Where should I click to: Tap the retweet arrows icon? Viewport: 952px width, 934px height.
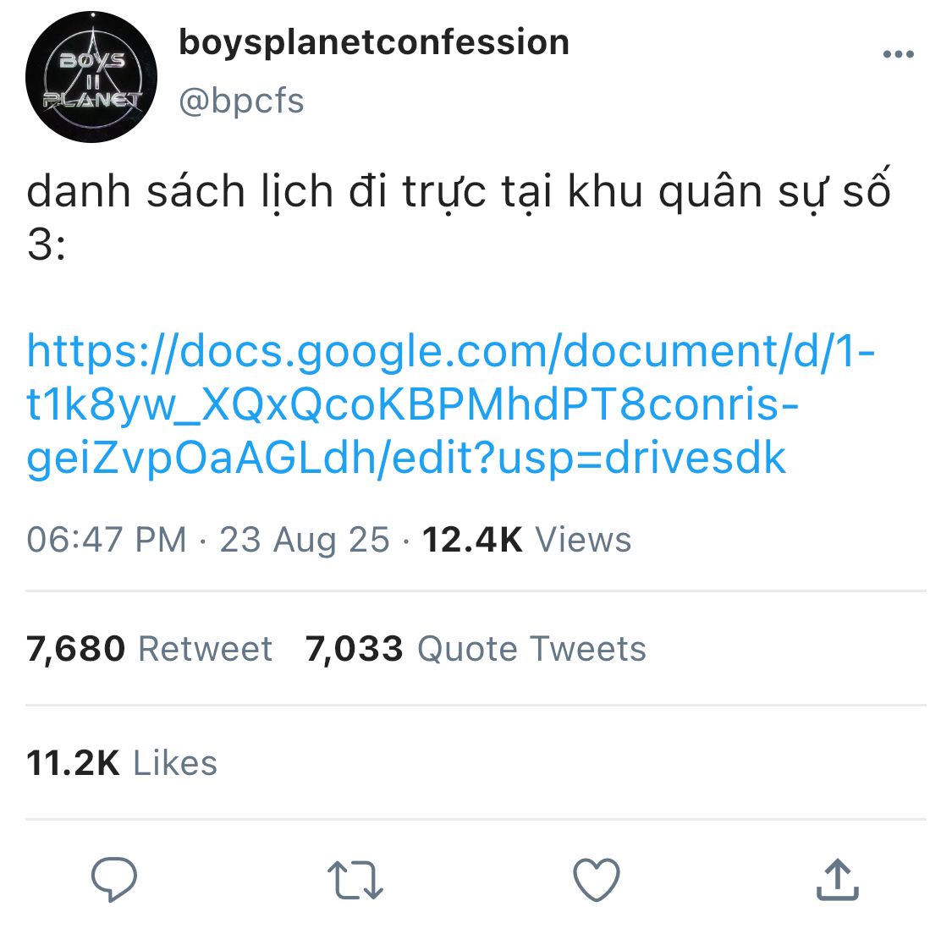pyautogui.click(x=355, y=879)
